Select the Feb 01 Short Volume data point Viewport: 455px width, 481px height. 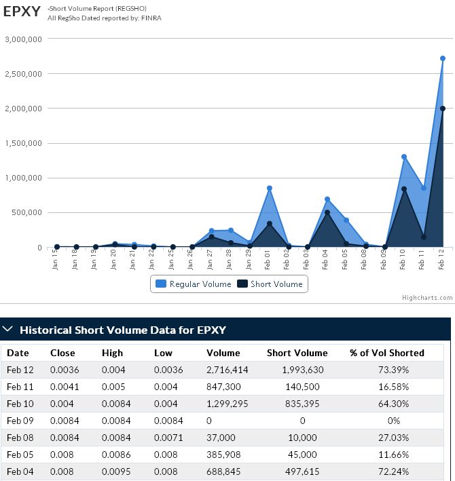tap(269, 224)
